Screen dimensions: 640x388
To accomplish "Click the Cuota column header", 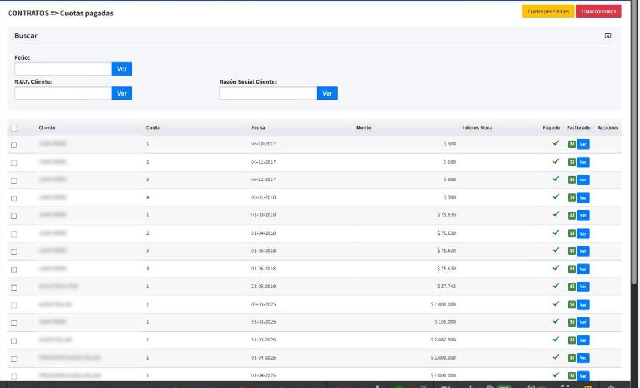I will (x=153, y=127).
